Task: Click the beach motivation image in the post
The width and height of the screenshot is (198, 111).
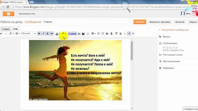Action: point(75,70)
